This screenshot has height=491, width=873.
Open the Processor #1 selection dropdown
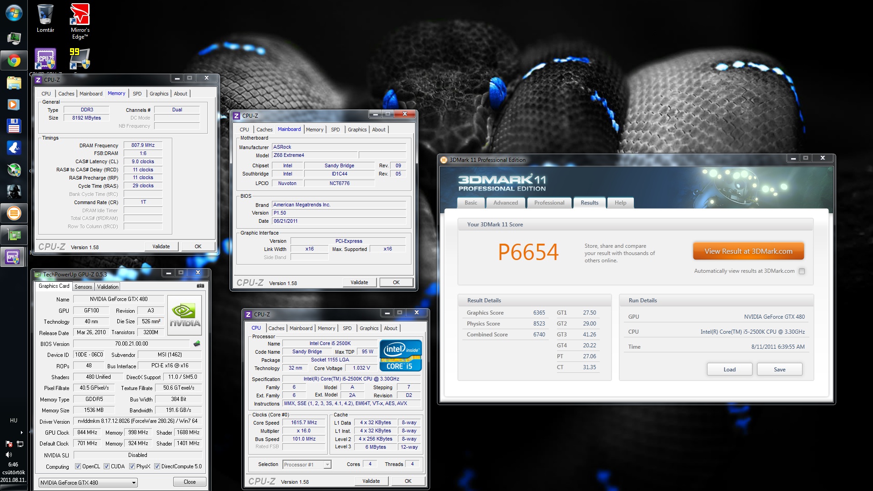coord(307,465)
